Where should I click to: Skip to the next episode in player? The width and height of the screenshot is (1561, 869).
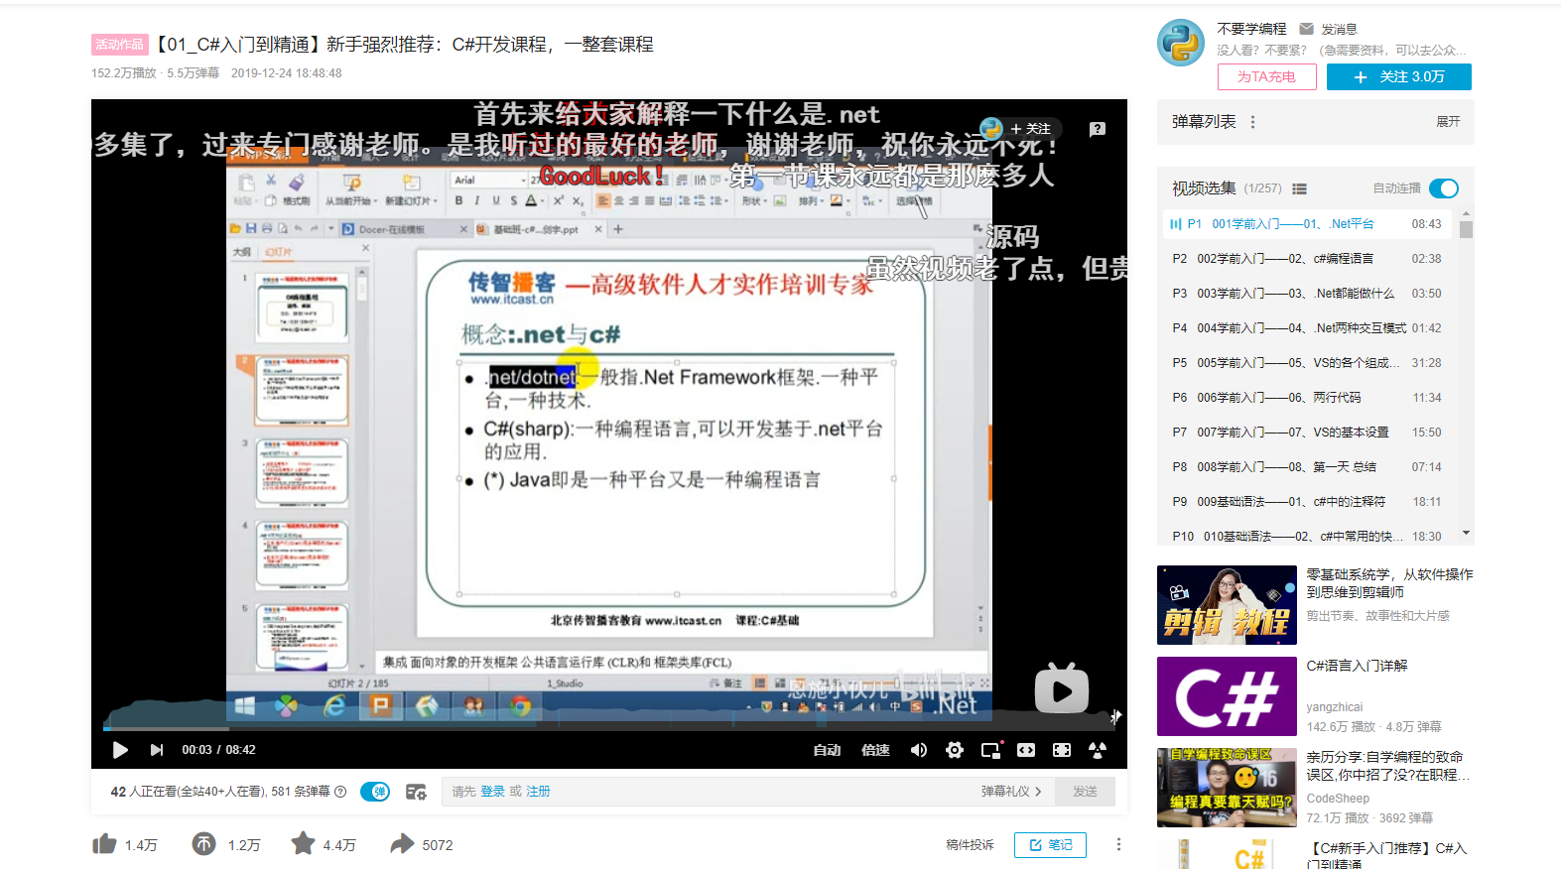click(156, 750)
